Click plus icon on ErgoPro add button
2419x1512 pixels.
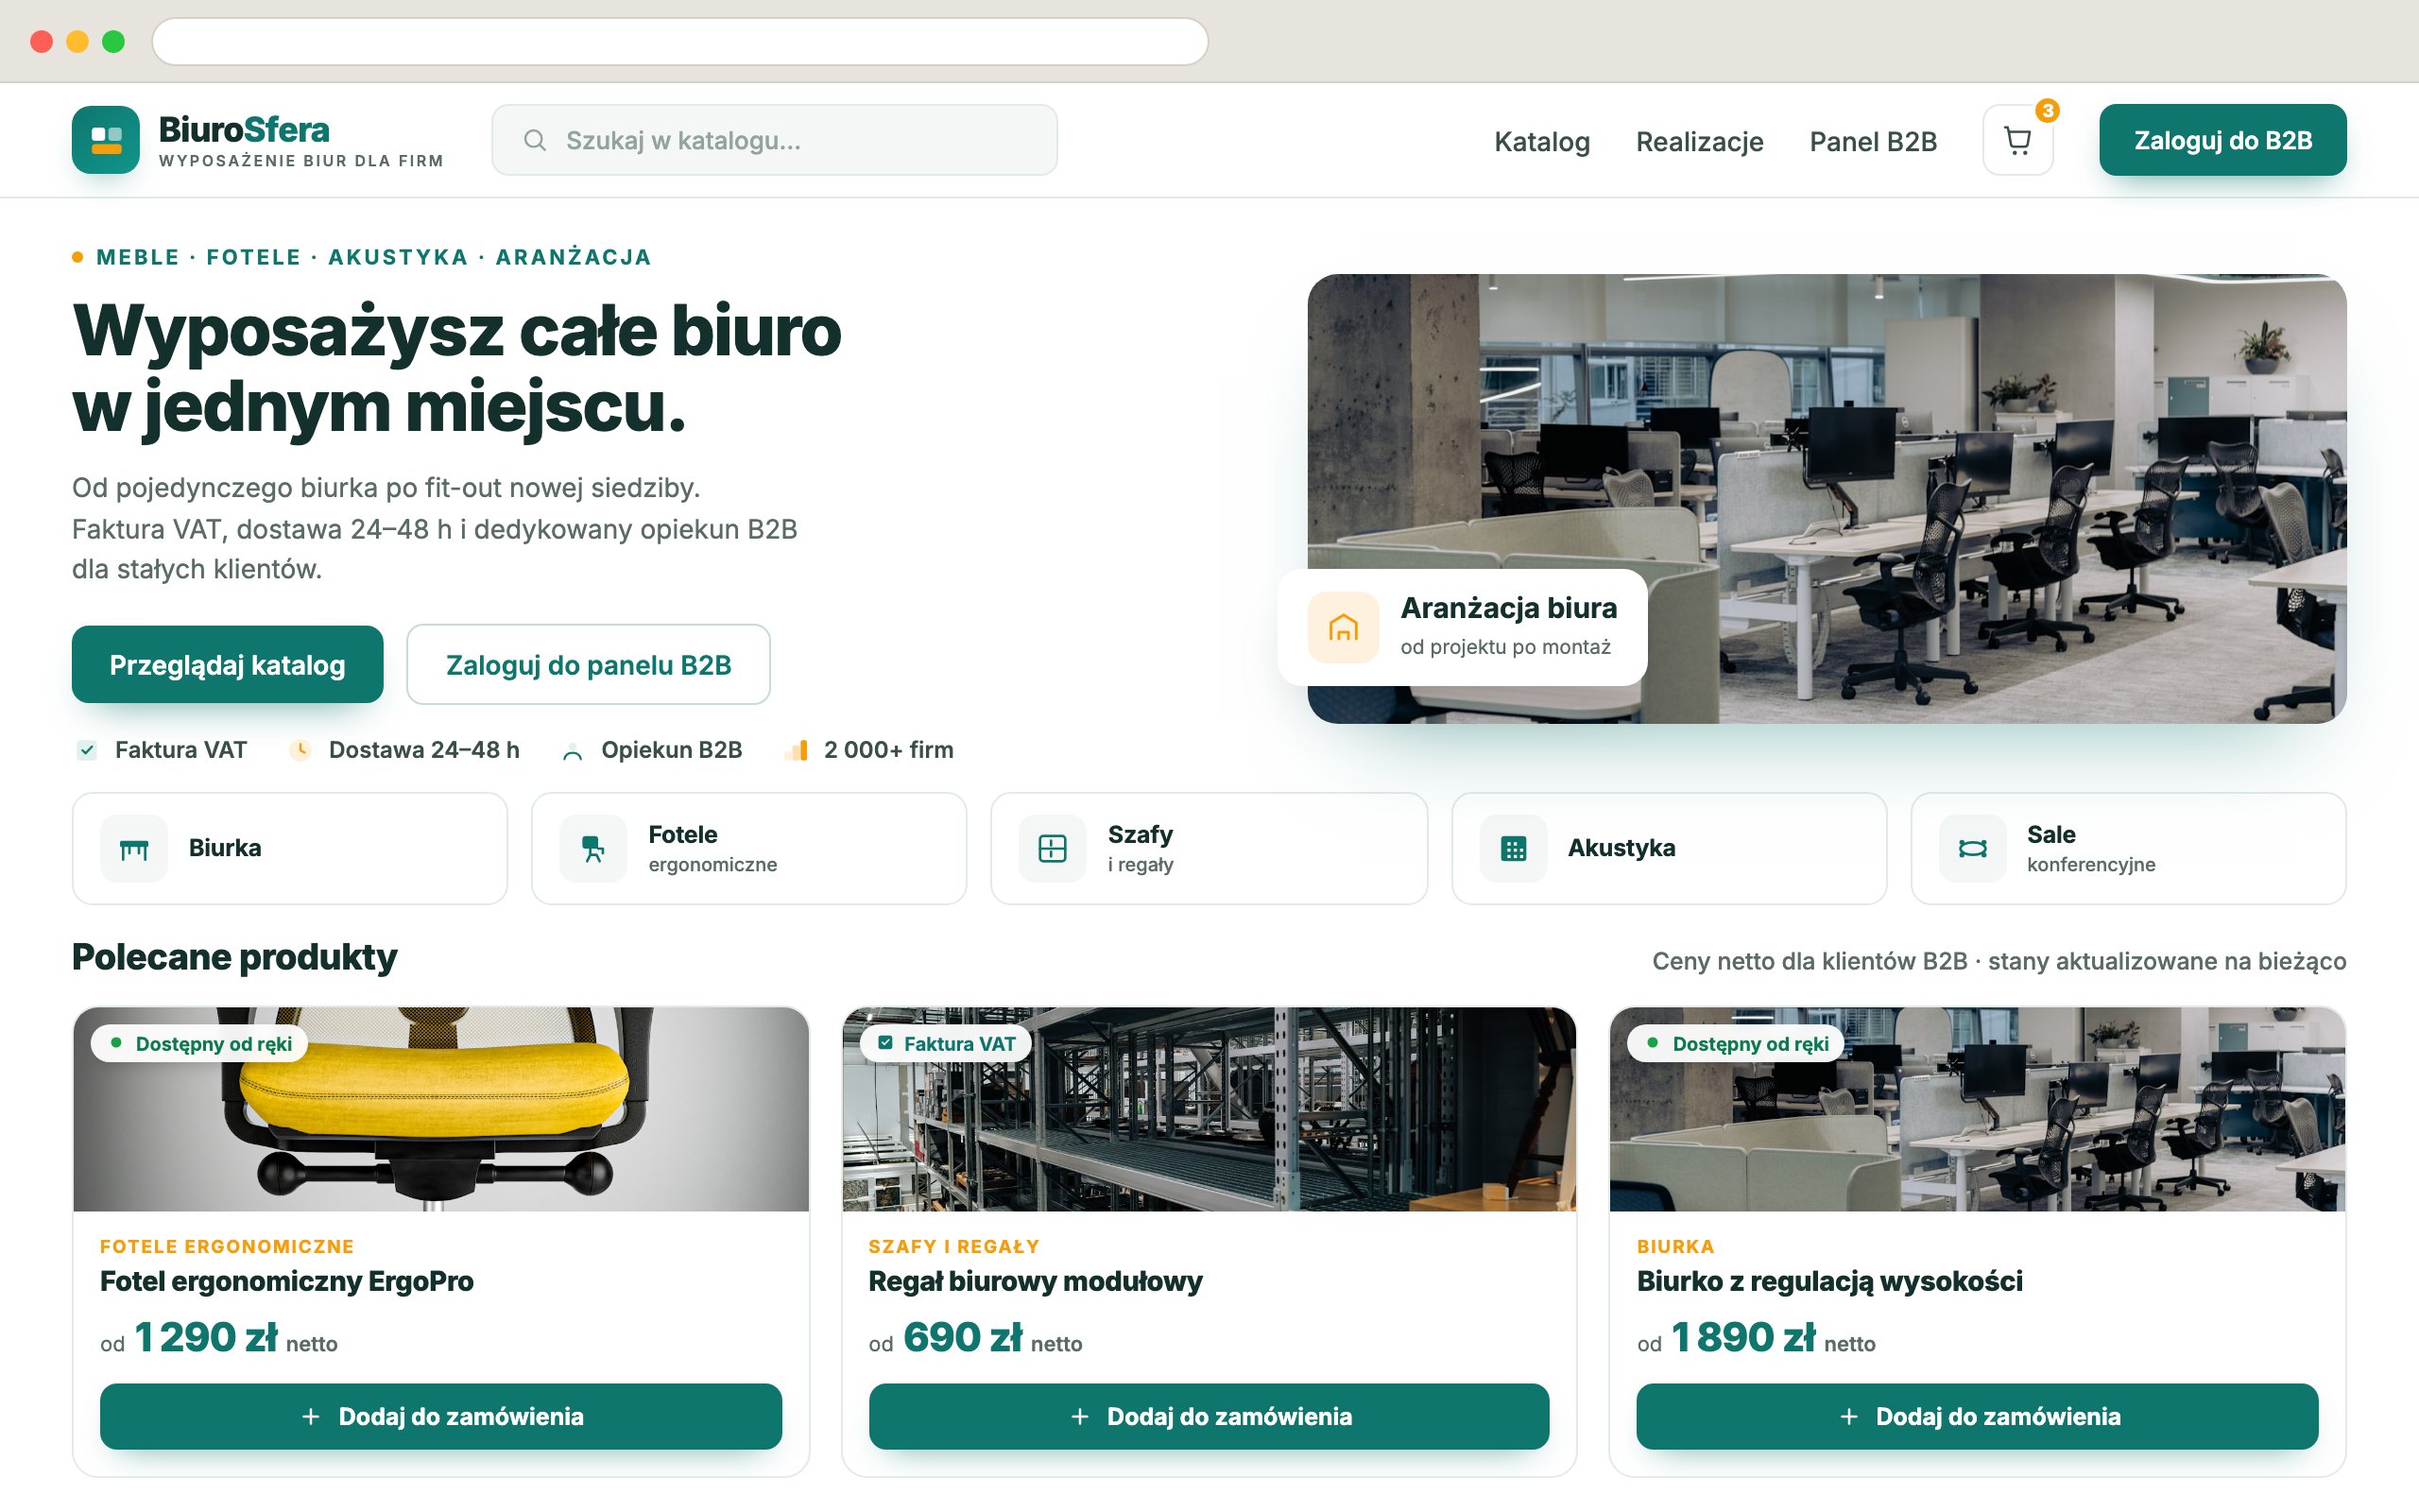pyautogui.click(x=311, y=1417)
